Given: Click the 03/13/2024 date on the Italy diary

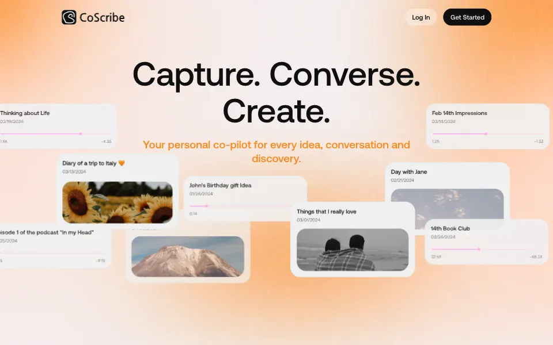Looking at the screenshot, I should click(74, 172).
